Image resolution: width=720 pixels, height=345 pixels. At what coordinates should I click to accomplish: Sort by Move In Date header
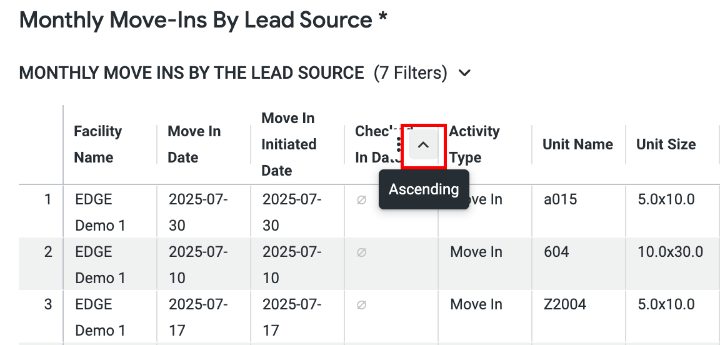[194, 144]
